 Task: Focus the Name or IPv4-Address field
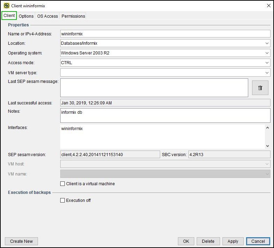[x=165, y=34]
